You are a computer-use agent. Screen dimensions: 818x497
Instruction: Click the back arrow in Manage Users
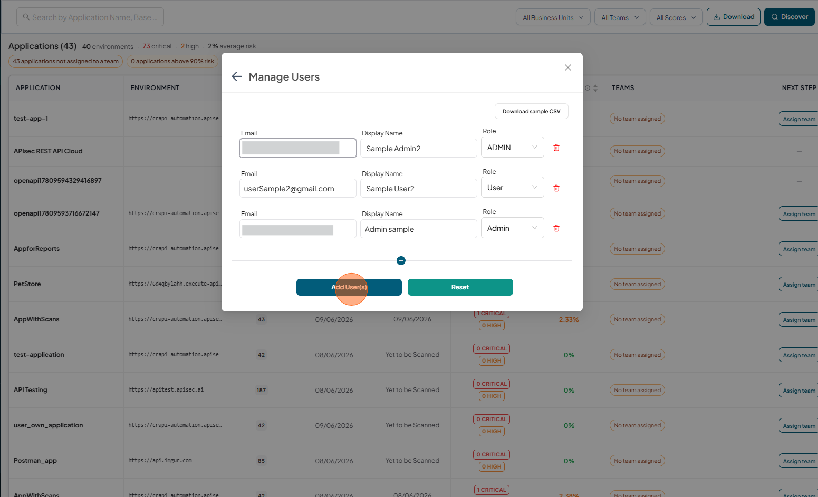[x=237, y=77]
